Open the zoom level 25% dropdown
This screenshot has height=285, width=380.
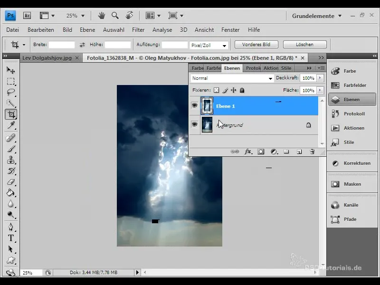click(83, 16)
